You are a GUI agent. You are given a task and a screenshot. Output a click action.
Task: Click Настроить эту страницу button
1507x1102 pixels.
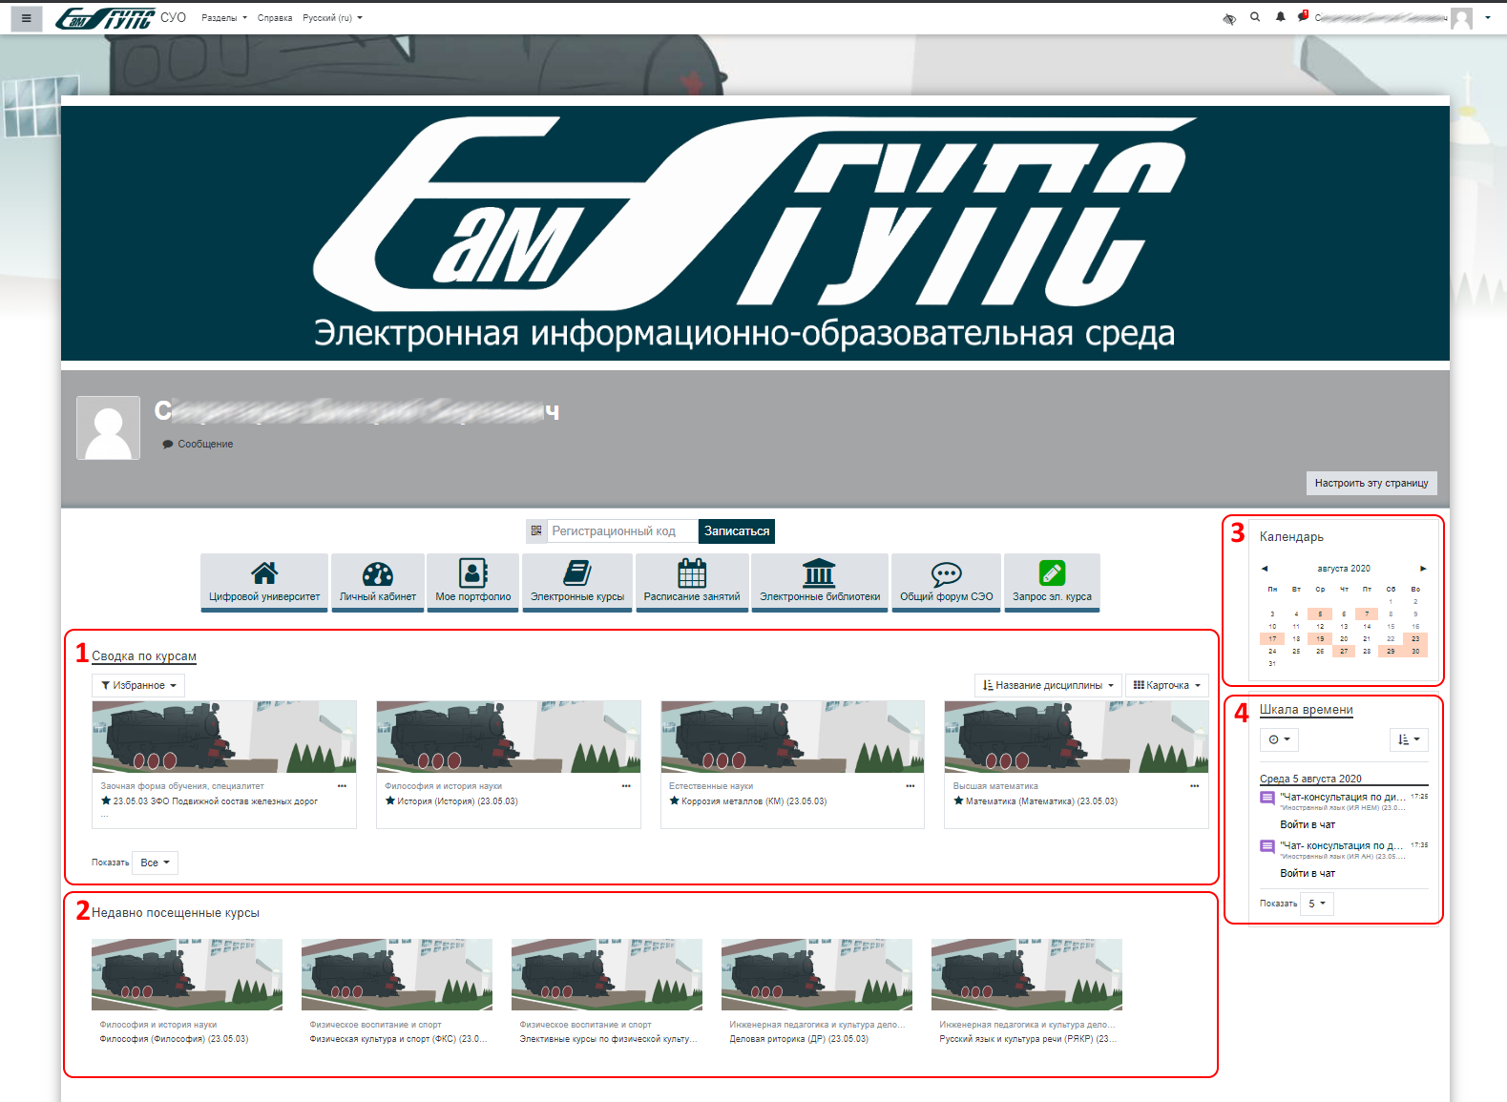click(1371, 484)
